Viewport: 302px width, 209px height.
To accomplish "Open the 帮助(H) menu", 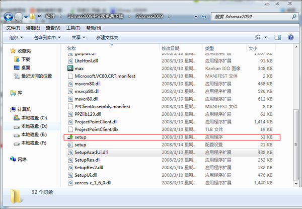I will pyautogui.click(x=94, y=28).
